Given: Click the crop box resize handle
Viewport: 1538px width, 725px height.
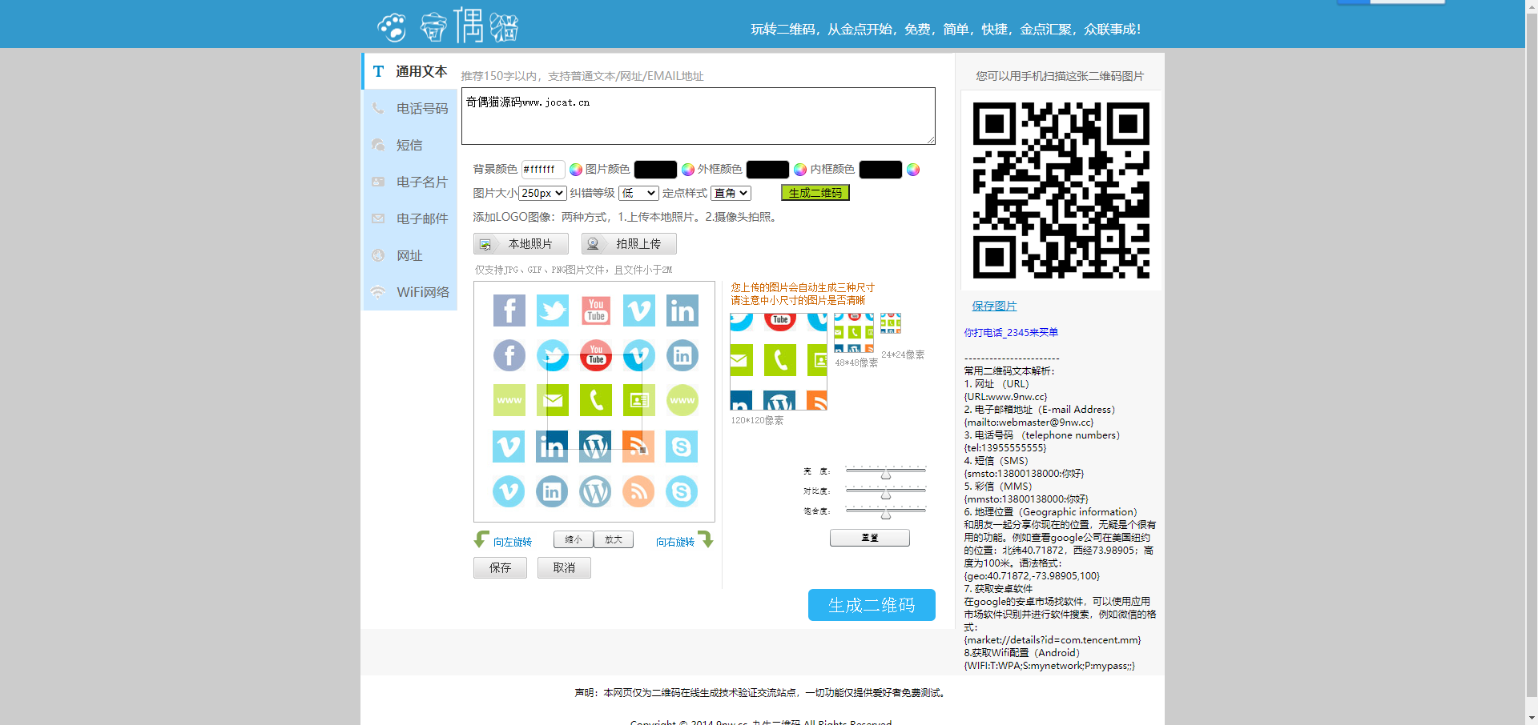Looking at the screenshot, I should pyautogui.click(x=642, y=451).
